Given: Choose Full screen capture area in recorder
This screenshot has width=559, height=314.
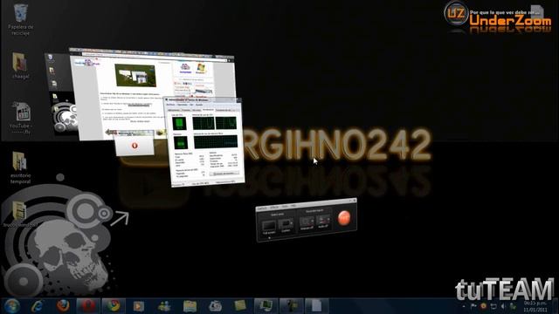Looking at the screenshot, I should 269,227.
